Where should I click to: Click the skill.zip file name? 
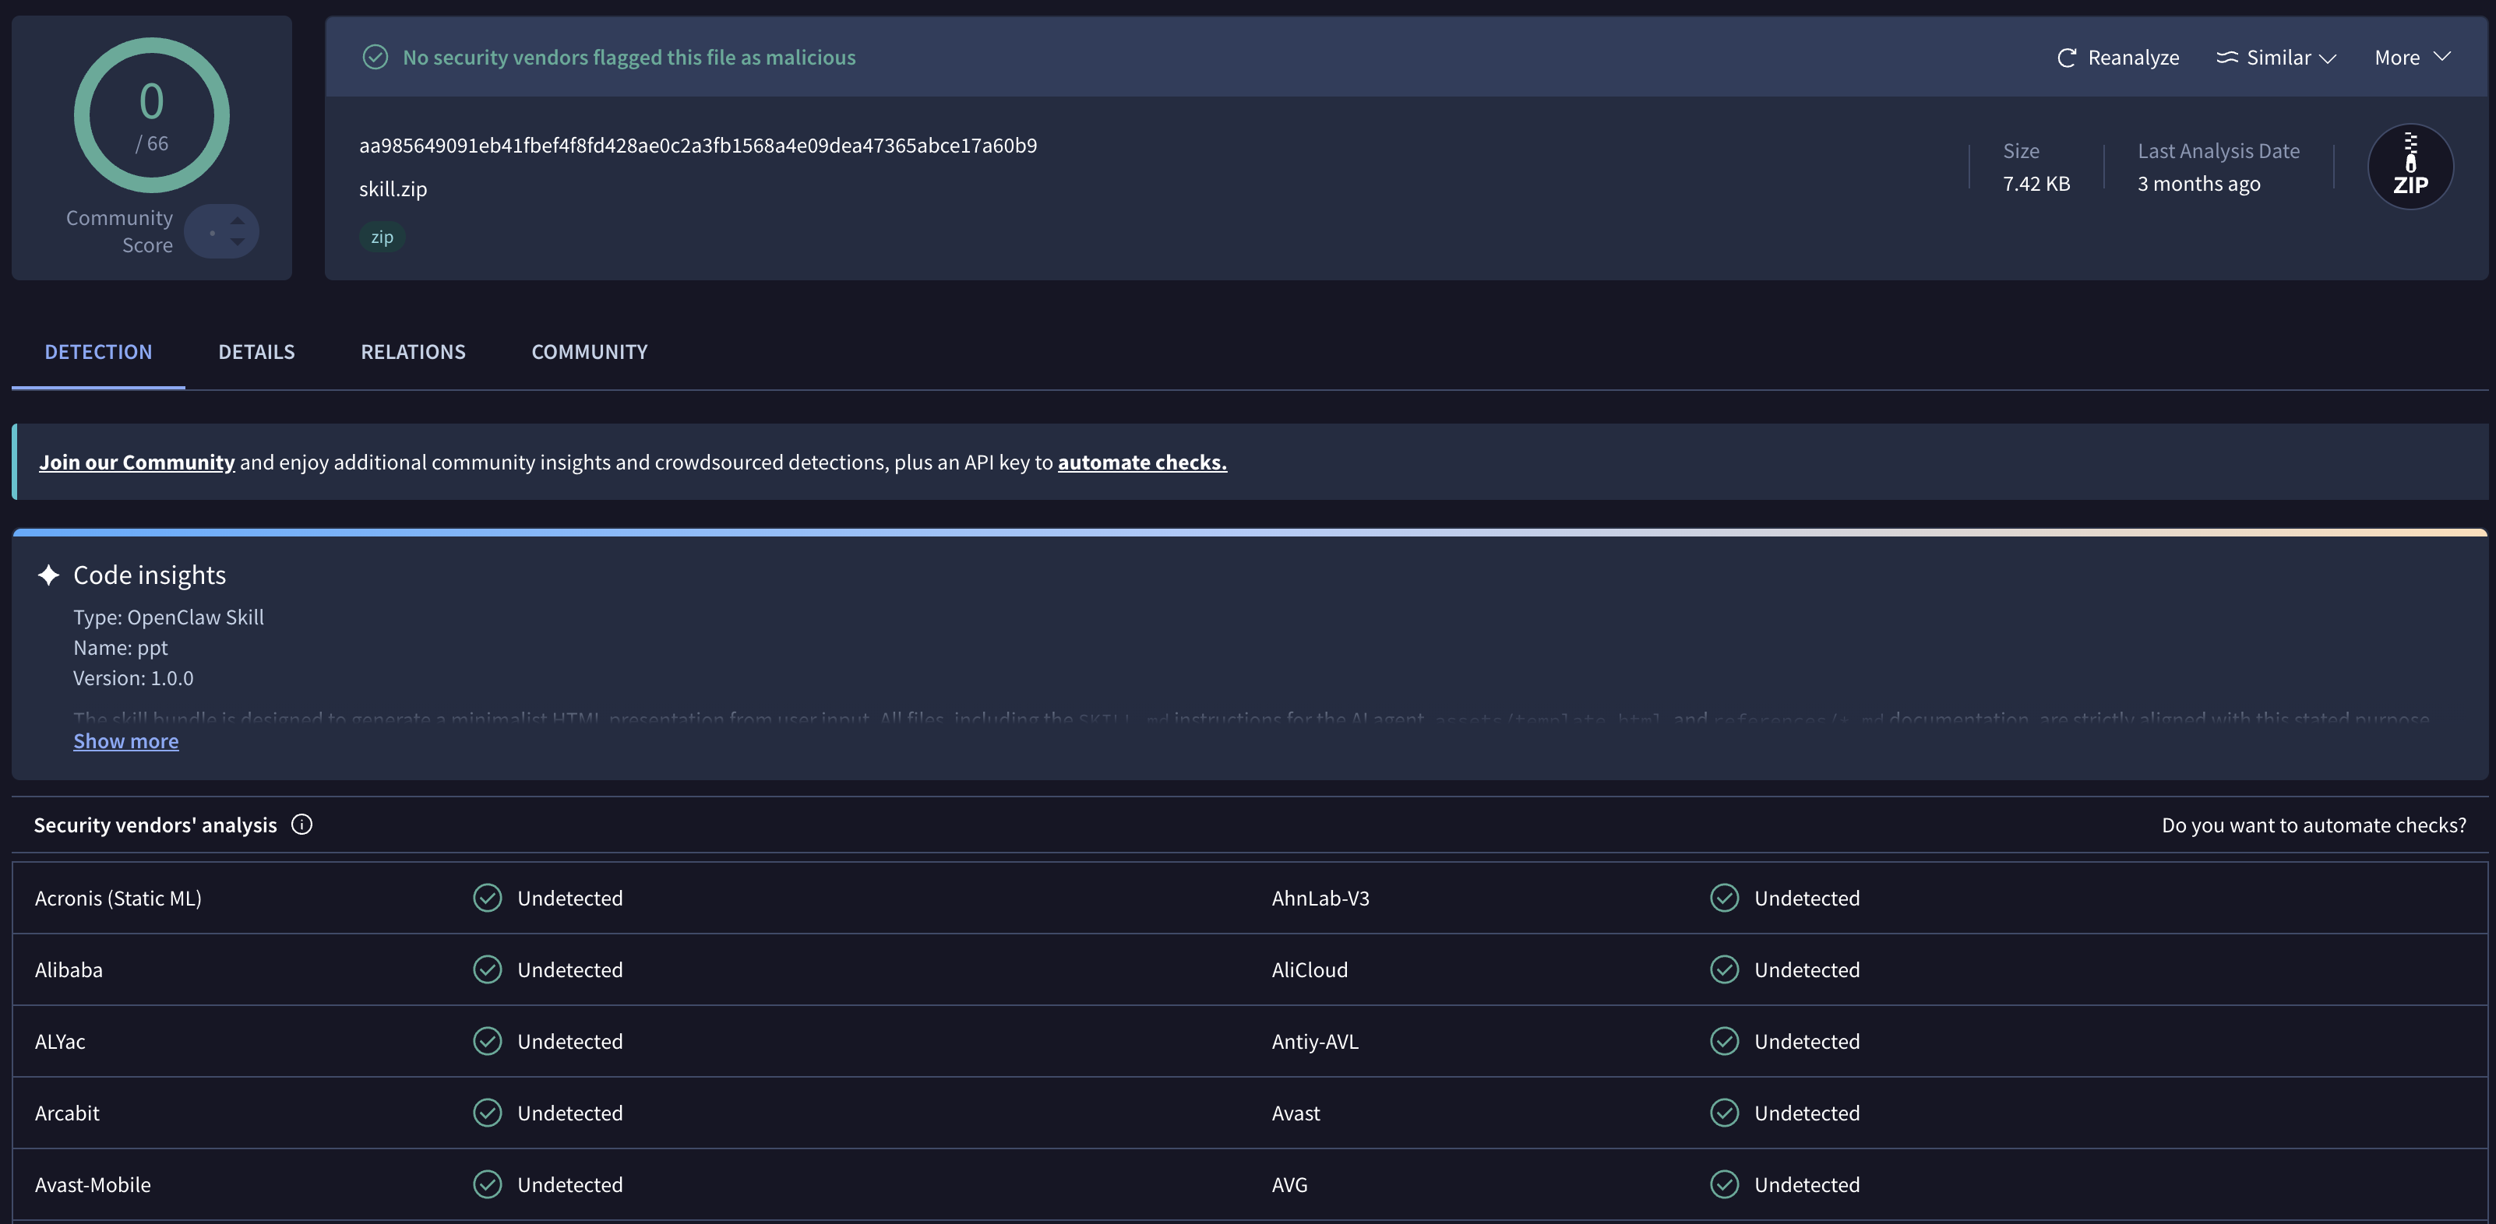[393, 189]
